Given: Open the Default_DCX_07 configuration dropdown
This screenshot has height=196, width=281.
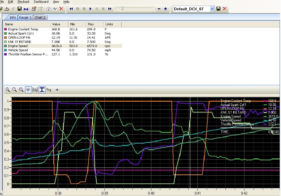Looking at the screenshot, I should pyautogui.click(x=212, y=9).
